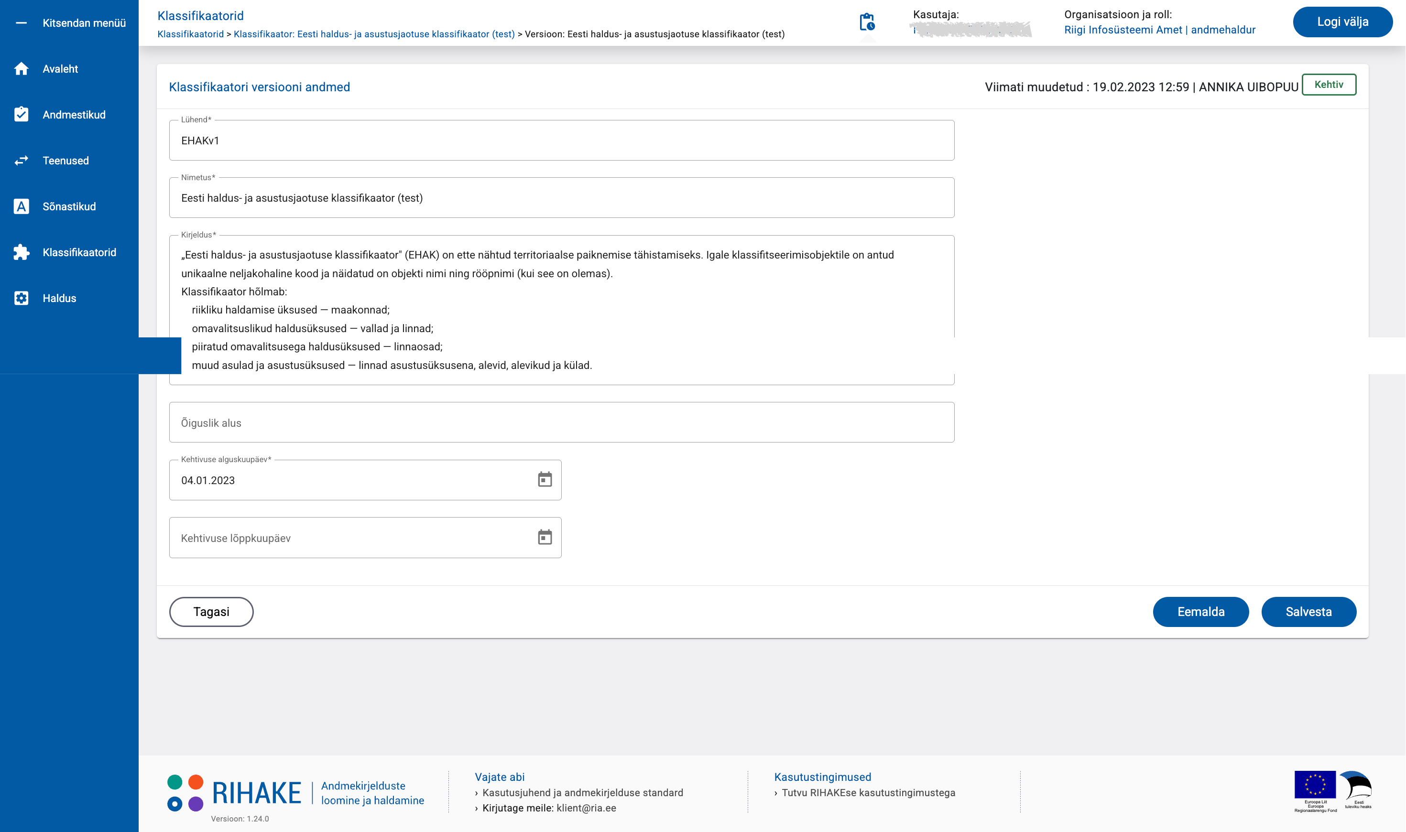
Task: Open the Andmestikud menu item
Action: click(74, 114)
